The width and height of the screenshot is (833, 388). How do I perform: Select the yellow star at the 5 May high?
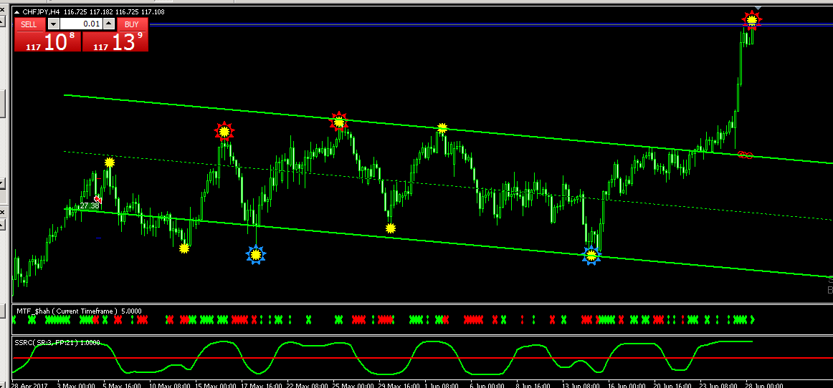click(x=110, y=162)
